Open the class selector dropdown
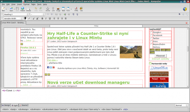Image resolution: width=190 pixels, height=112 pixels. pyautogui.click(x=37, y=14)
